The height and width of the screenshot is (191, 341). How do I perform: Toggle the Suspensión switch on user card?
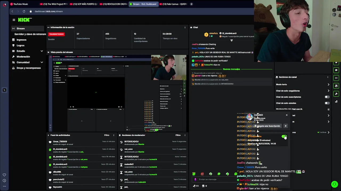click(284, 136)
